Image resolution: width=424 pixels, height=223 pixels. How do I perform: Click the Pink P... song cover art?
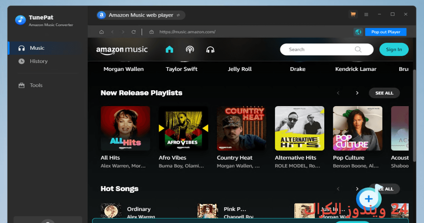tap(208, 211)
